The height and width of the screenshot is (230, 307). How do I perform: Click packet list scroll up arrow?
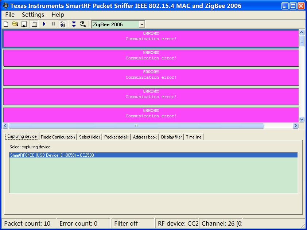coord(302,32)
